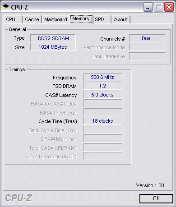The width and height of the screenshot is (176, 207).
Task: Open the Mainboard tab
Action: pyautogui.click(x=56, y=19)
